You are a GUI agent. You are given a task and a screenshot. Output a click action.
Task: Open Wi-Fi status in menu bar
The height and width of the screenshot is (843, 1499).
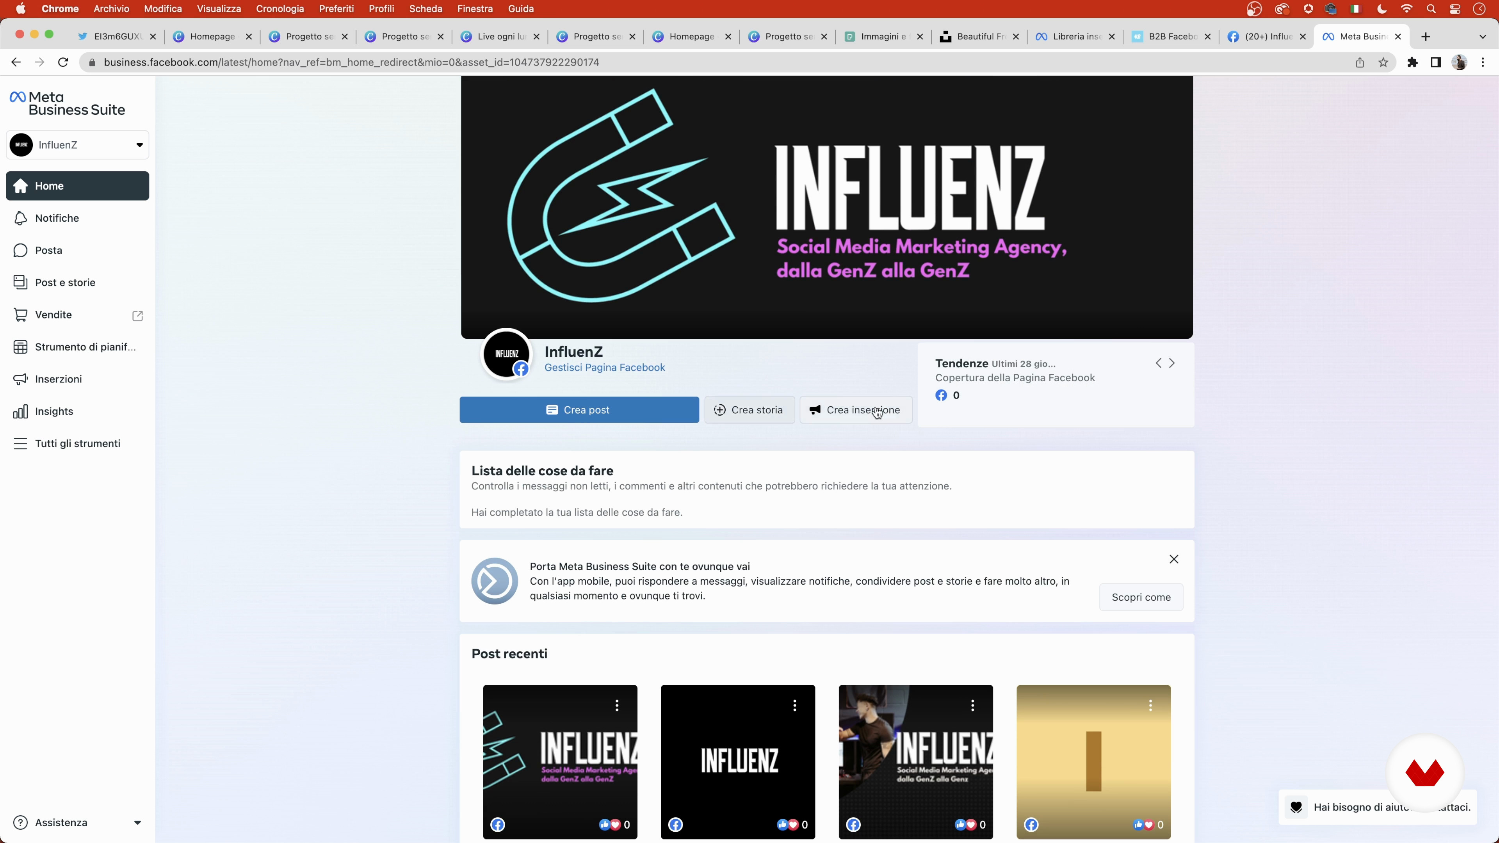(x=1406, y=9)
